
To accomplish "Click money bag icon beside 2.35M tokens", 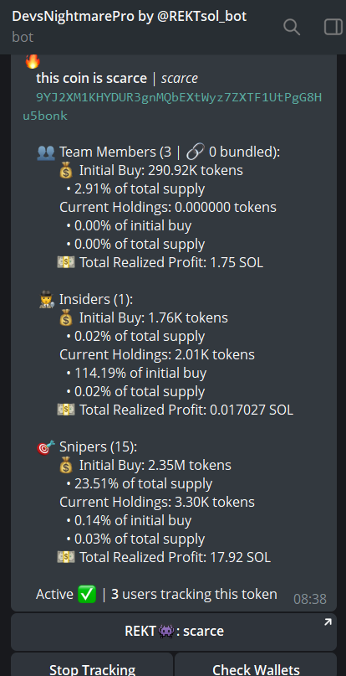I will pos(66,466).
